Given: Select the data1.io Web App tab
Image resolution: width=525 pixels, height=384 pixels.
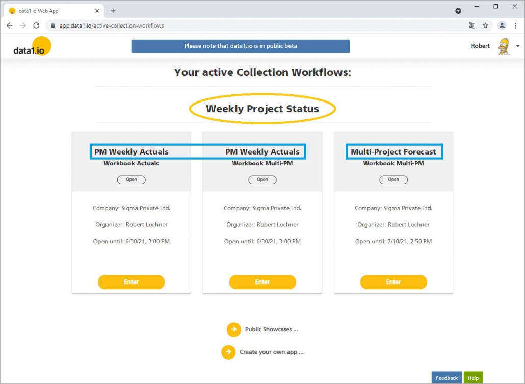Looking at the screenshot, I should (x=54, y=11).
